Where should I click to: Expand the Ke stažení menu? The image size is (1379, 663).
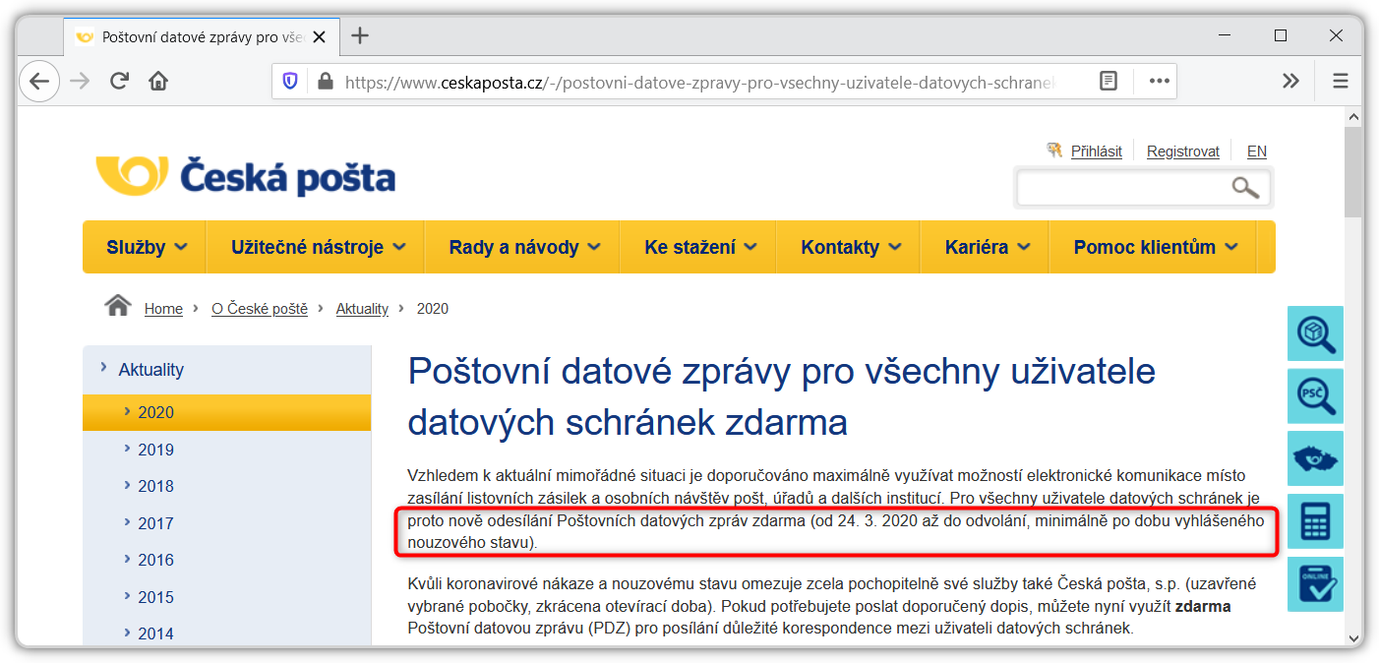(x=700, y=247)
